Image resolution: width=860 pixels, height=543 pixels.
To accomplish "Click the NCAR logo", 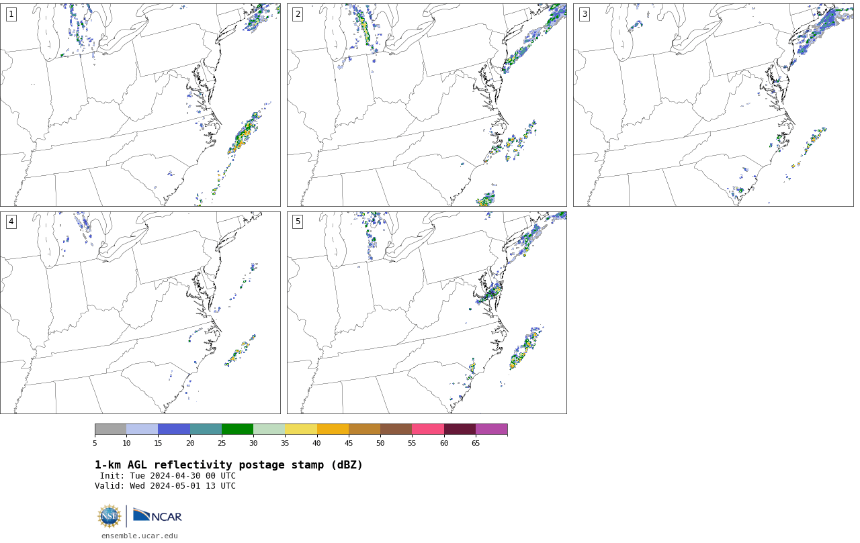I will tap(157, 515).
